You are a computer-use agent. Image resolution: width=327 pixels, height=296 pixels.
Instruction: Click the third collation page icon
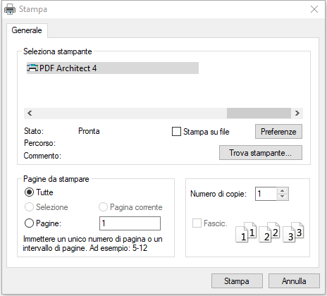[293, 233]
